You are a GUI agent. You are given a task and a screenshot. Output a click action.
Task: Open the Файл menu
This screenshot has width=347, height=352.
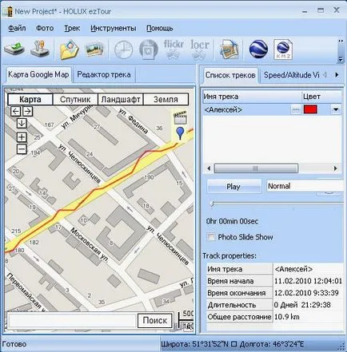tap(17, 28)
